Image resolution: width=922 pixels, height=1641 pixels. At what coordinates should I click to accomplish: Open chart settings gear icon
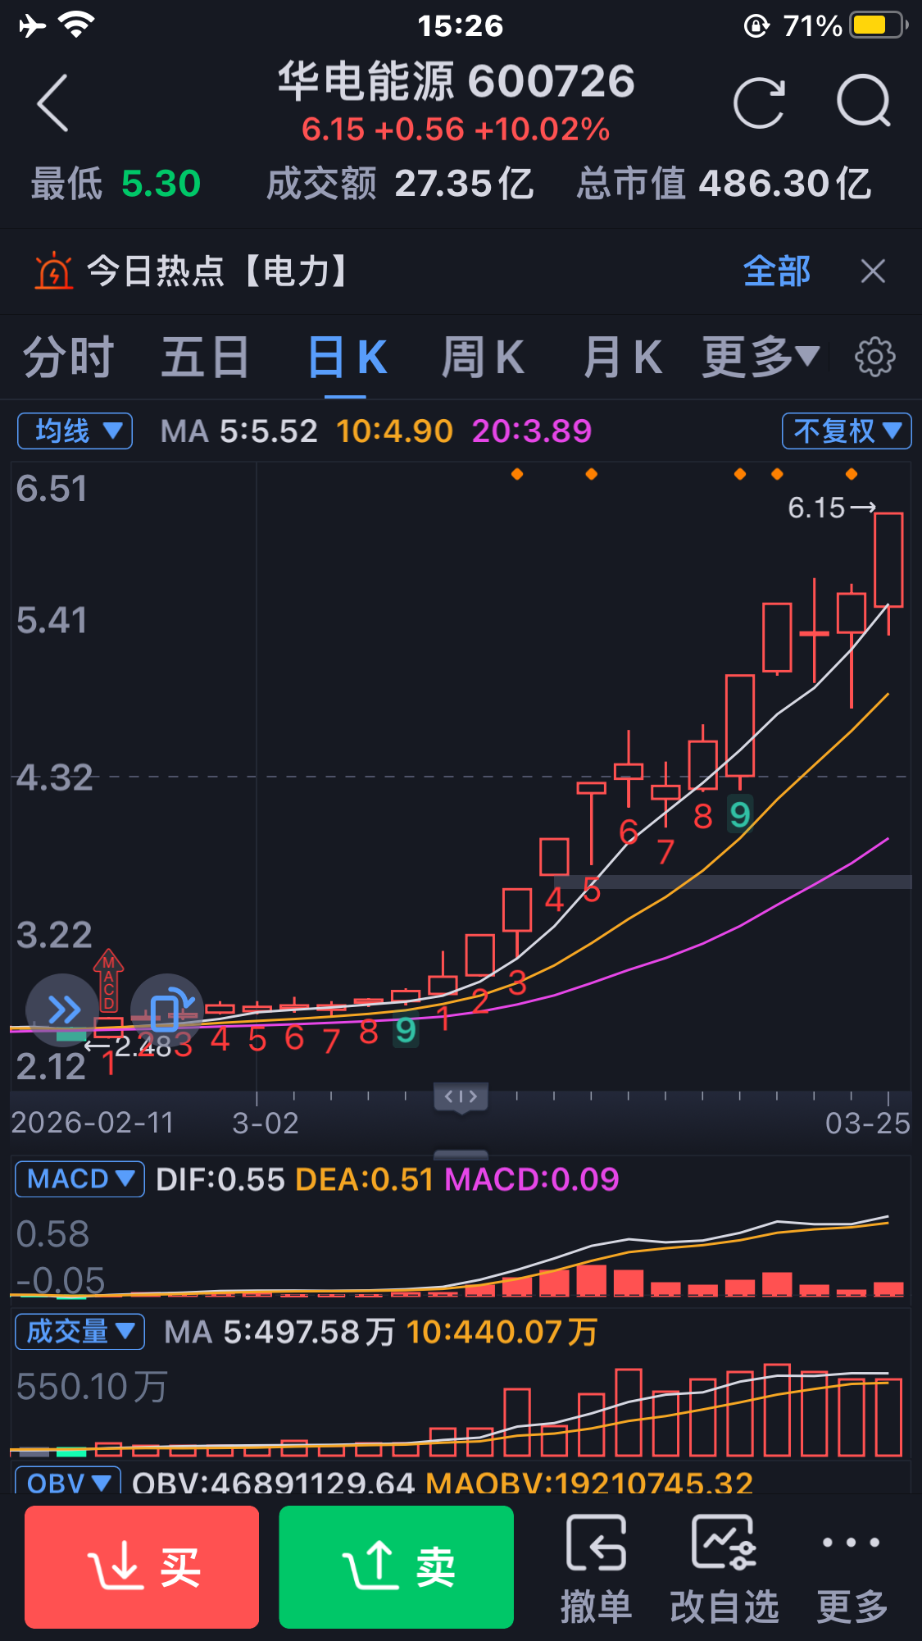[x=874, y=357]
